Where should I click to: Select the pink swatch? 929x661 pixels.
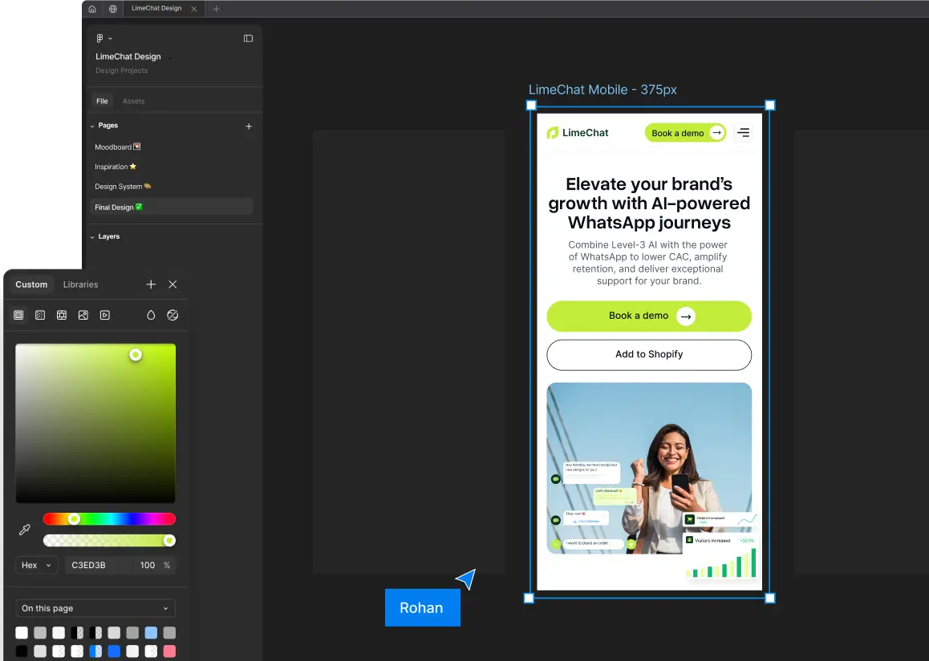tap(169, 651)
